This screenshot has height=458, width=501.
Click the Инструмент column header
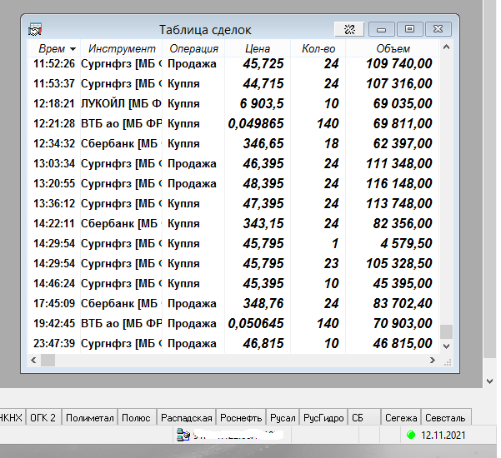pyautogui.click(x=122, y=49)
